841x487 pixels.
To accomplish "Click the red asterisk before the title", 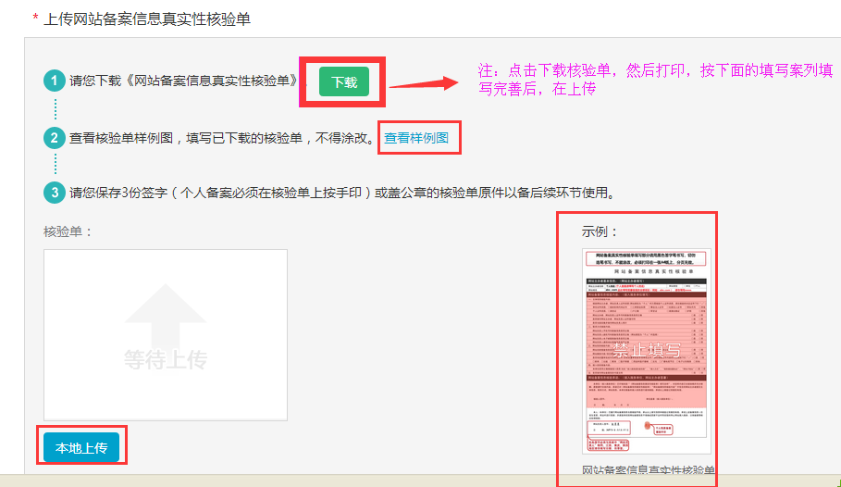I will [35, 19].
